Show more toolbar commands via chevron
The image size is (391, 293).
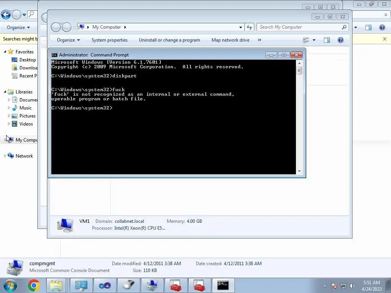point(259,40)
